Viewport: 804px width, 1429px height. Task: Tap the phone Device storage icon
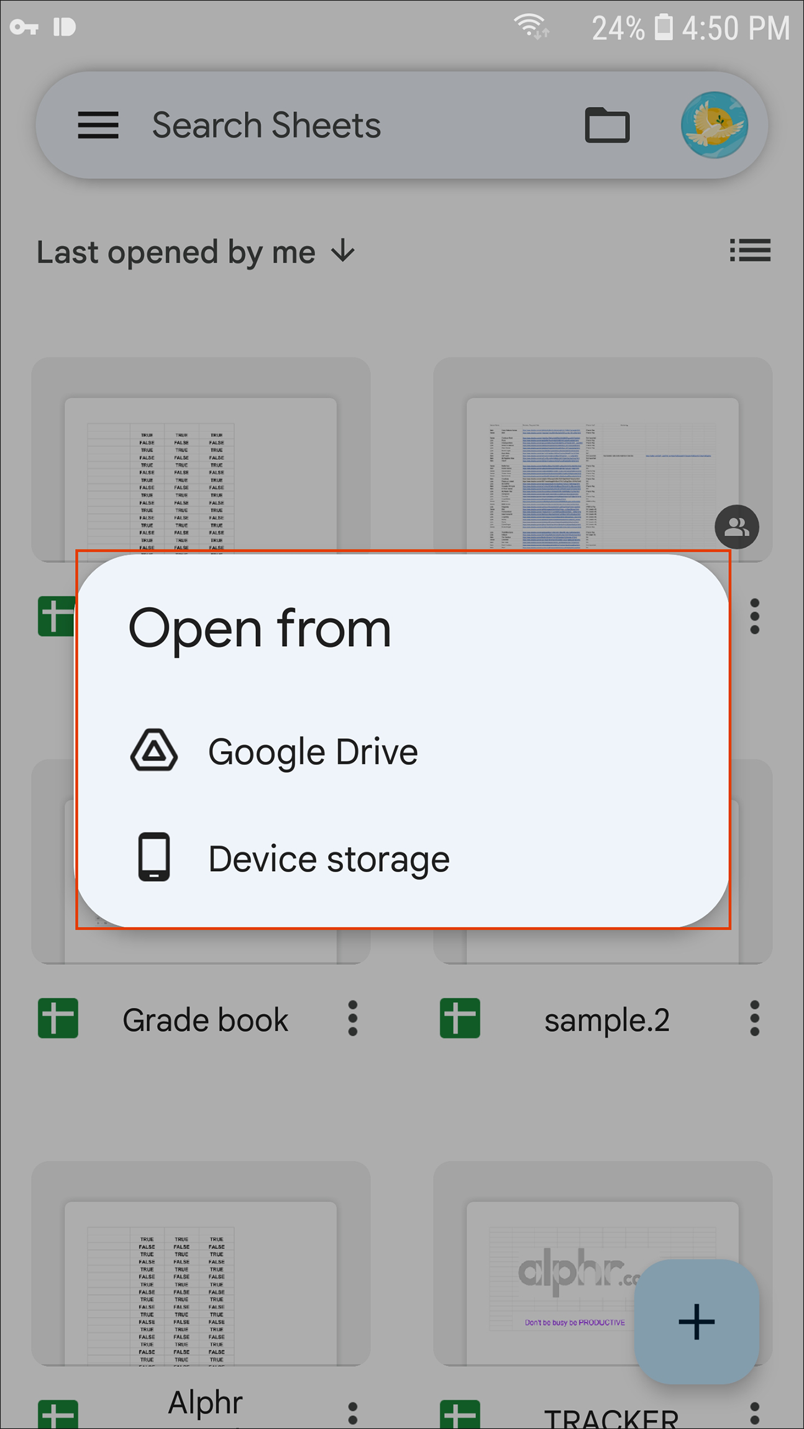pyautogui.click(x=154, y=857)
